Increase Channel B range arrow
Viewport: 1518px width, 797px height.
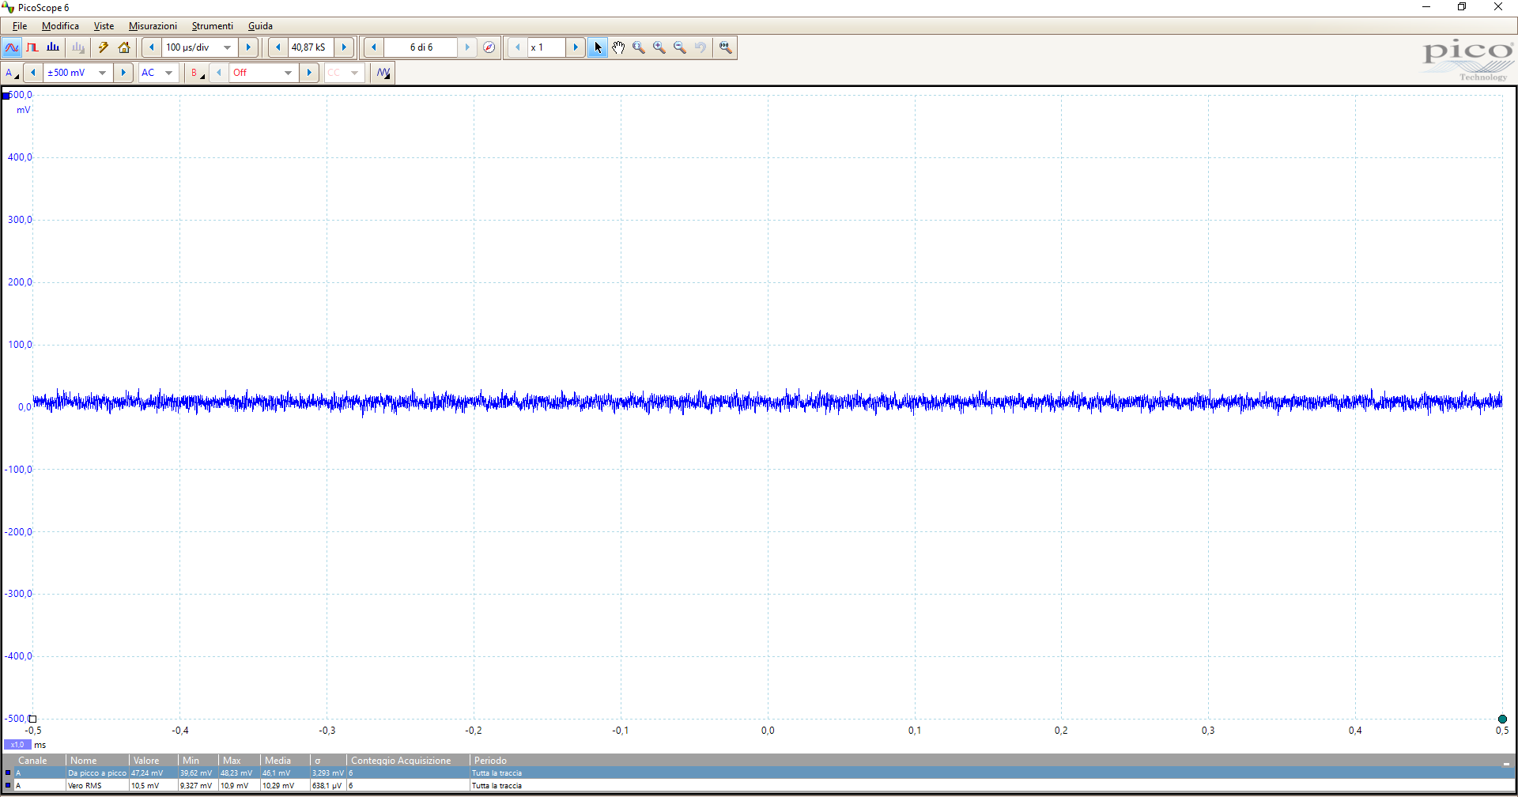click(309, 73)
